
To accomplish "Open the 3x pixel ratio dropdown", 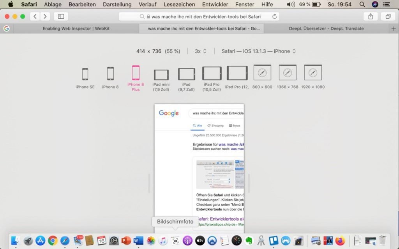I will [x=201, y=51].
